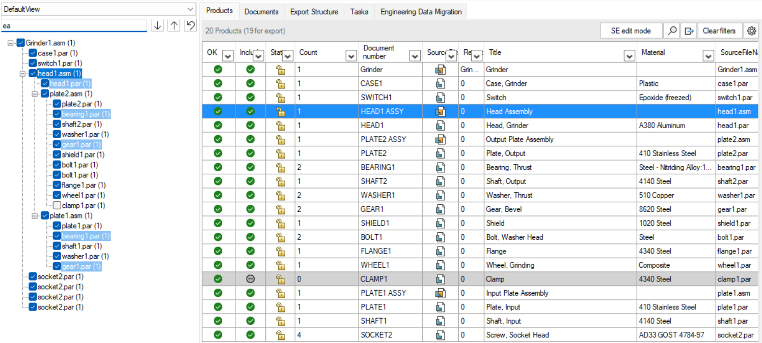Switch to the Documents tab
The height and width of the screenshot is (343, 762).
point(261,12)
